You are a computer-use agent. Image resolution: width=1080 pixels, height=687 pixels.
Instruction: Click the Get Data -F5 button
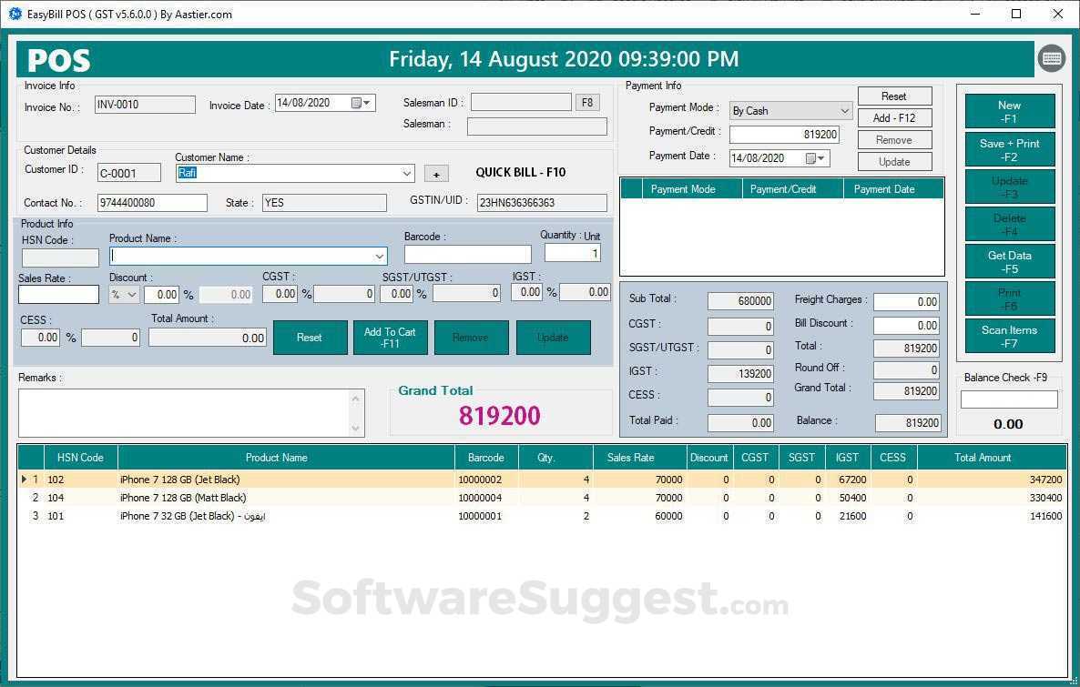pyautogui.click(x=1010, y=261)
